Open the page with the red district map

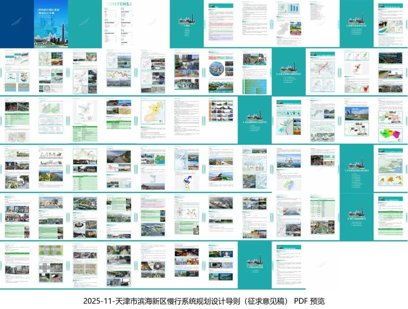coord(356,72)
